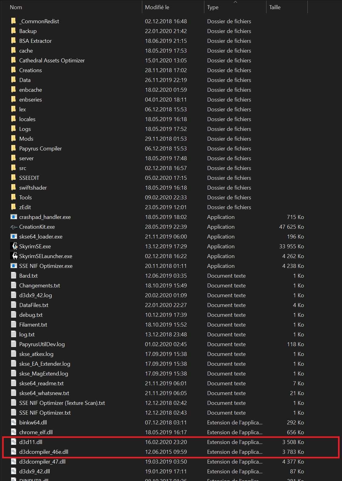Click the zEdit folder icon
This screenshot has width=342, height=481.
click(x=13, y=207)
